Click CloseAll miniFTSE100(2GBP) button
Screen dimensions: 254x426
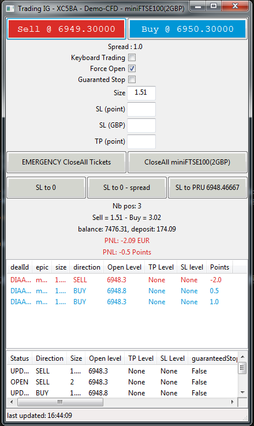click(188, 162)
